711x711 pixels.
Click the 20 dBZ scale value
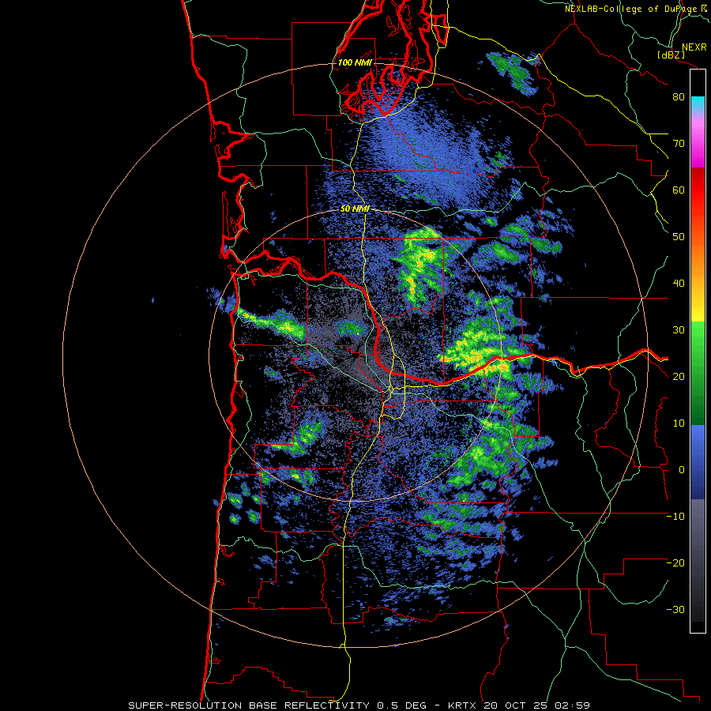(679, 377)
